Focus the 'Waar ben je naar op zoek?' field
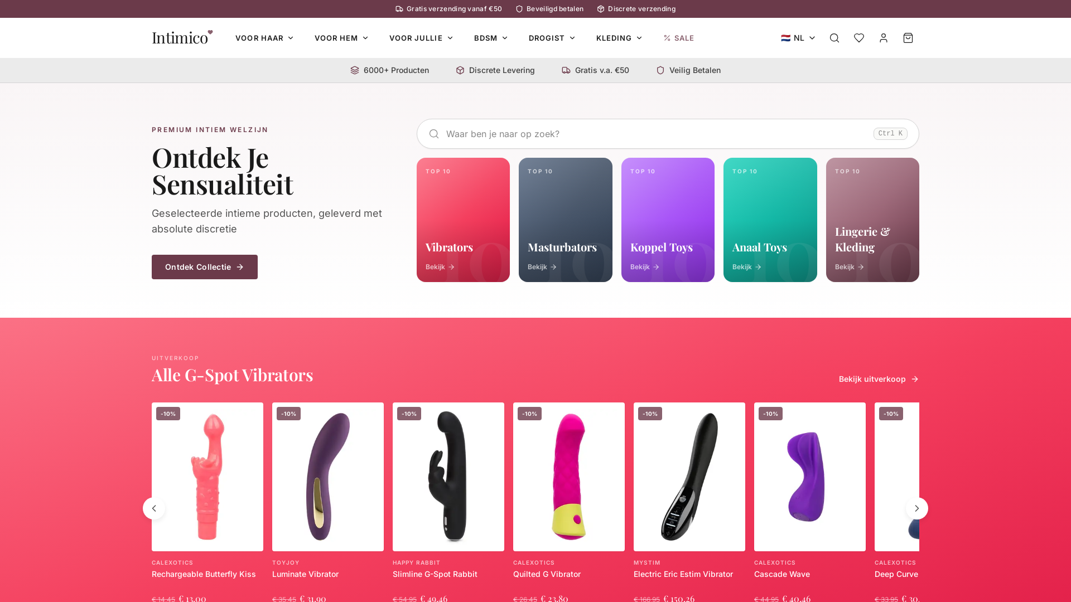 click(x=668, y=134)
